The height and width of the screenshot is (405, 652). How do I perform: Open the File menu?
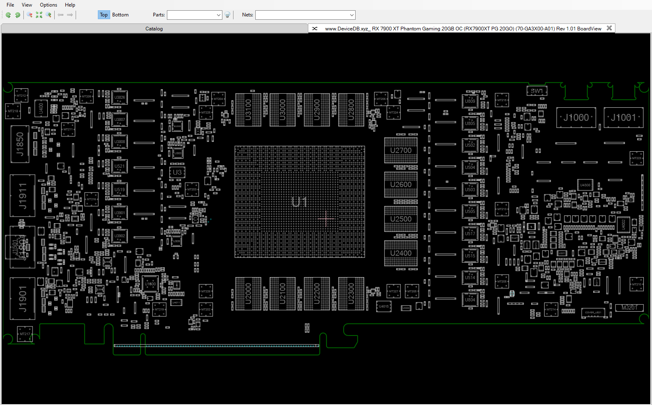(10, 5)
